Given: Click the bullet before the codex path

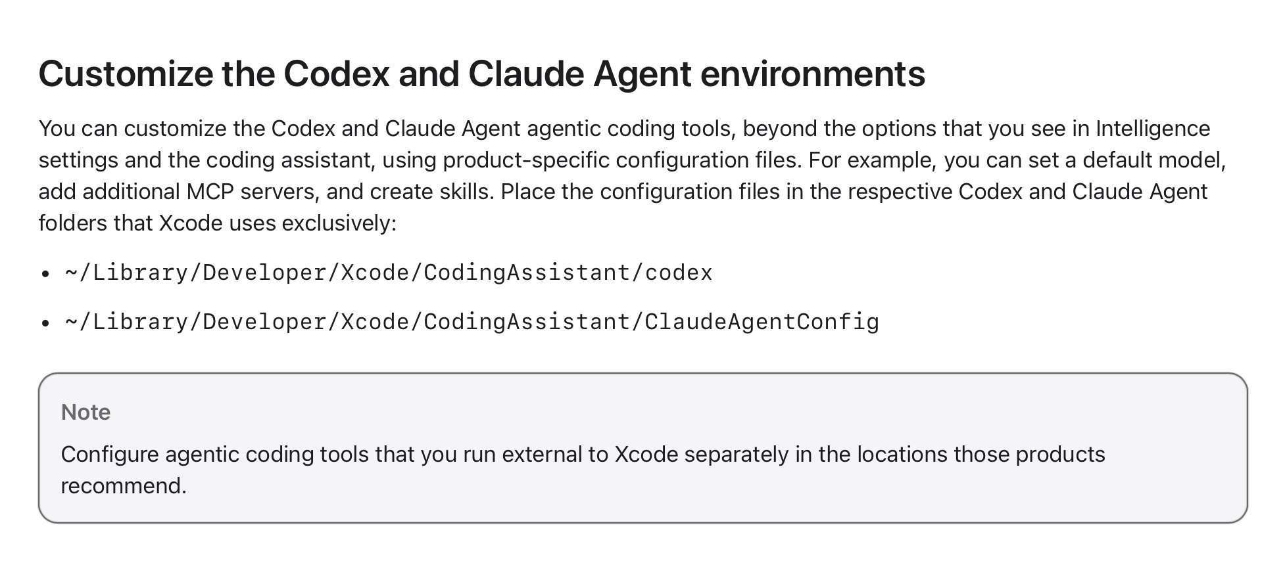Looking at the screenshot, I should (x=45, y=274).
